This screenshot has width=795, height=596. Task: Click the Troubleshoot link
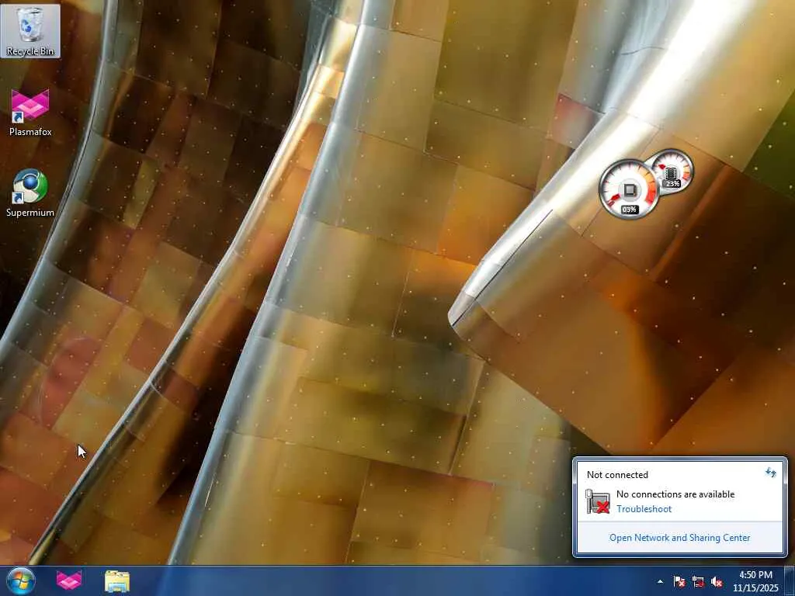click(x=644, y=509)
